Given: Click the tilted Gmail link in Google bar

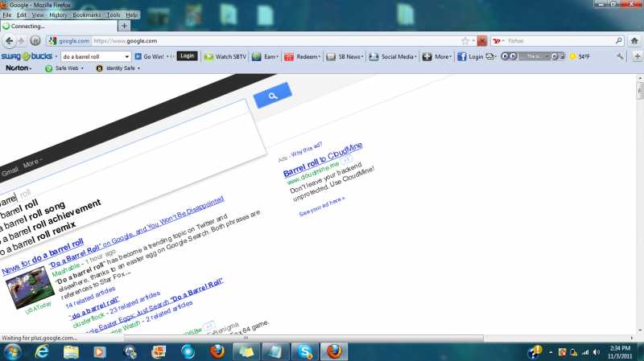Looking at the screenshot, I should (x=10, y=170).
